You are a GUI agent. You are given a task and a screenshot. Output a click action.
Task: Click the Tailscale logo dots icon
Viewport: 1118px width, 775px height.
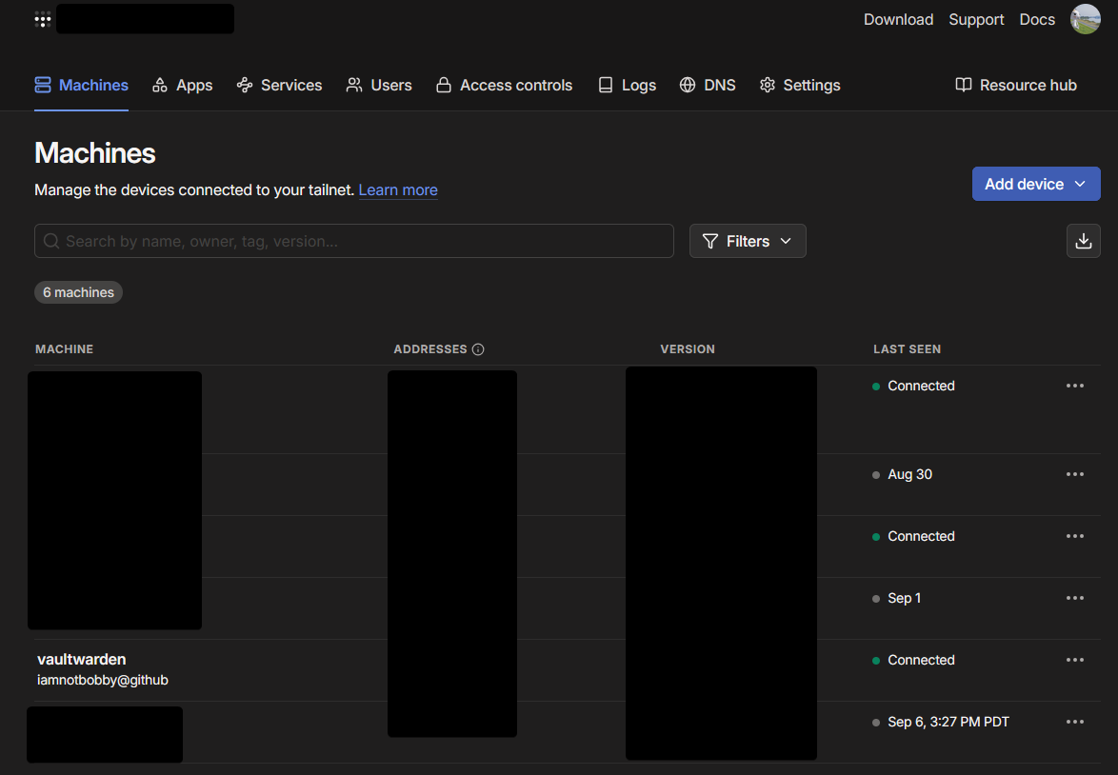point(43,19)
